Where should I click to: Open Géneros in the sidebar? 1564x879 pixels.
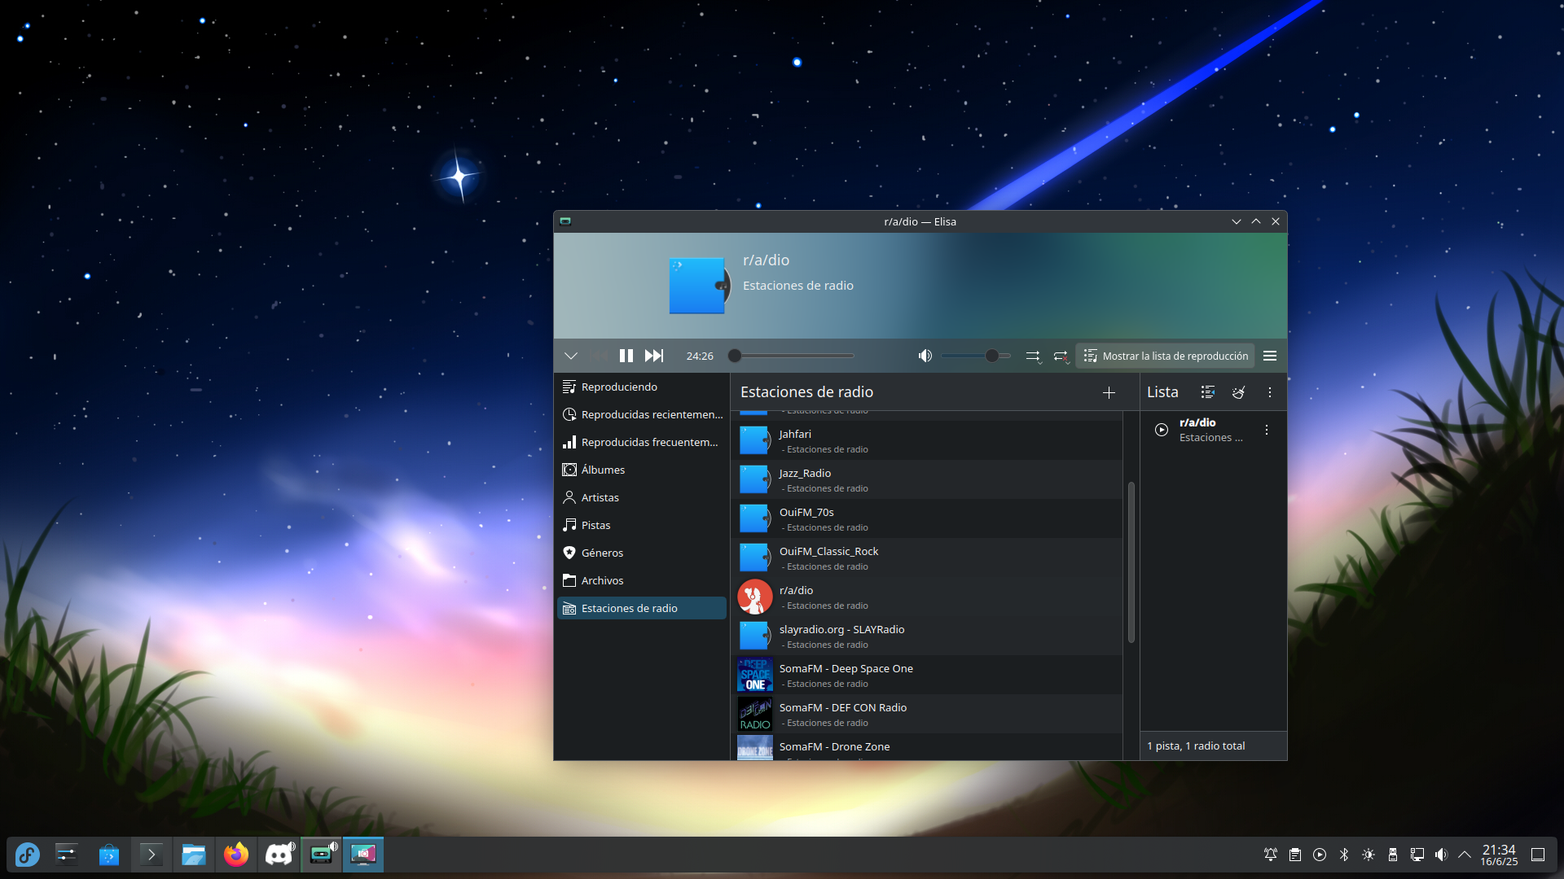click(642, 553)
